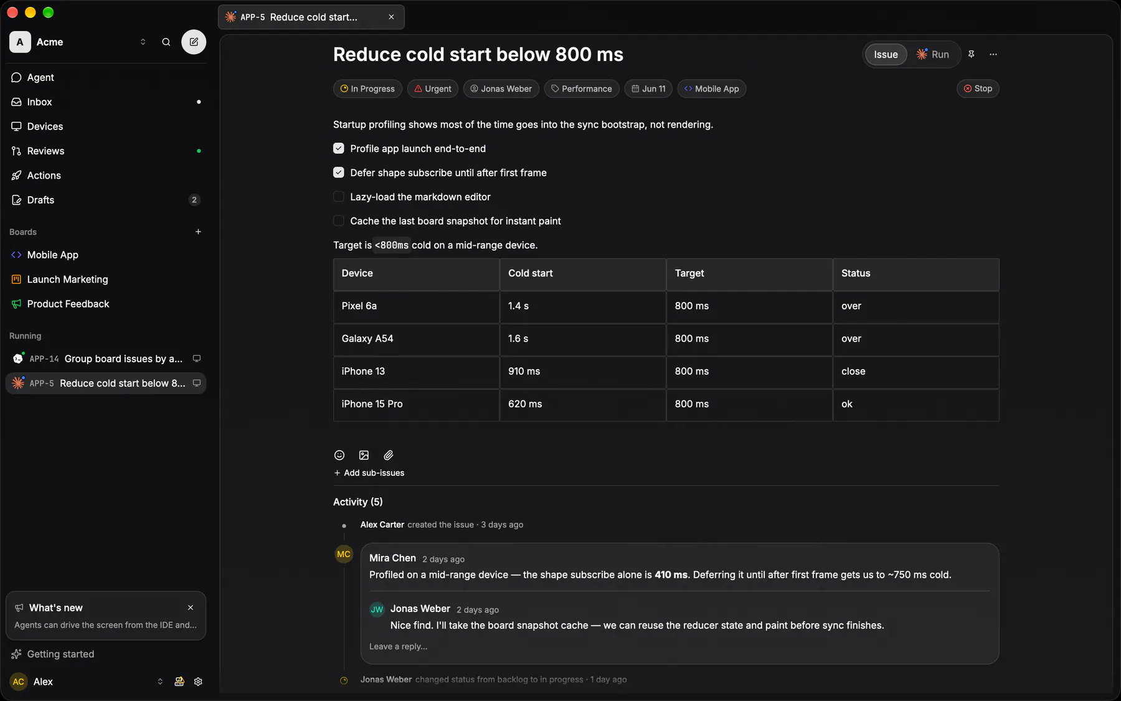Click the 'close' status cell
This screenshot has width=1121, height=701.
coord(915,372)
